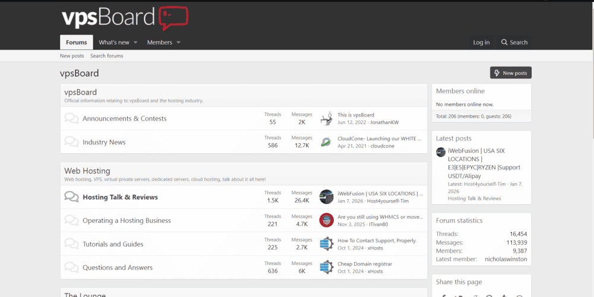Click the forum icon beside Operating a Hosting Business

point(71,220)
